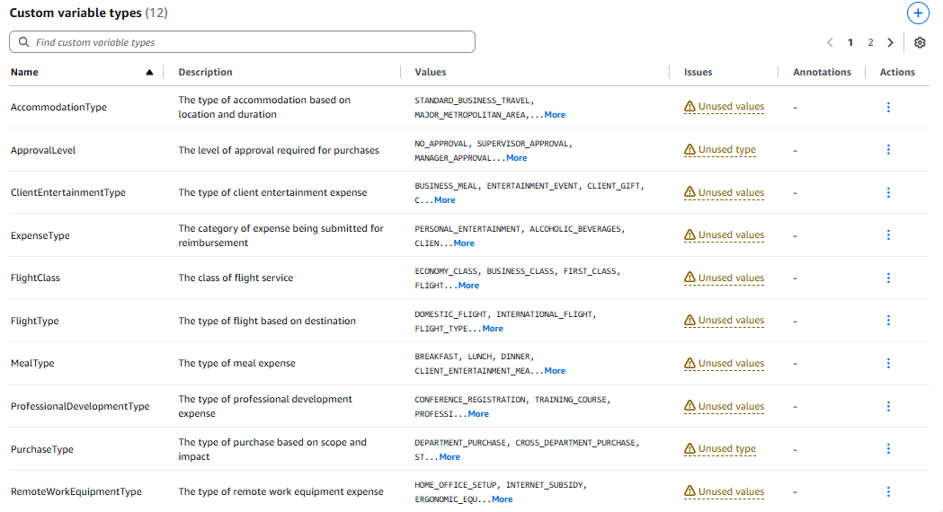View Unused values issue for FlightType
943x512 pixels.
click(x=731, y=321)
